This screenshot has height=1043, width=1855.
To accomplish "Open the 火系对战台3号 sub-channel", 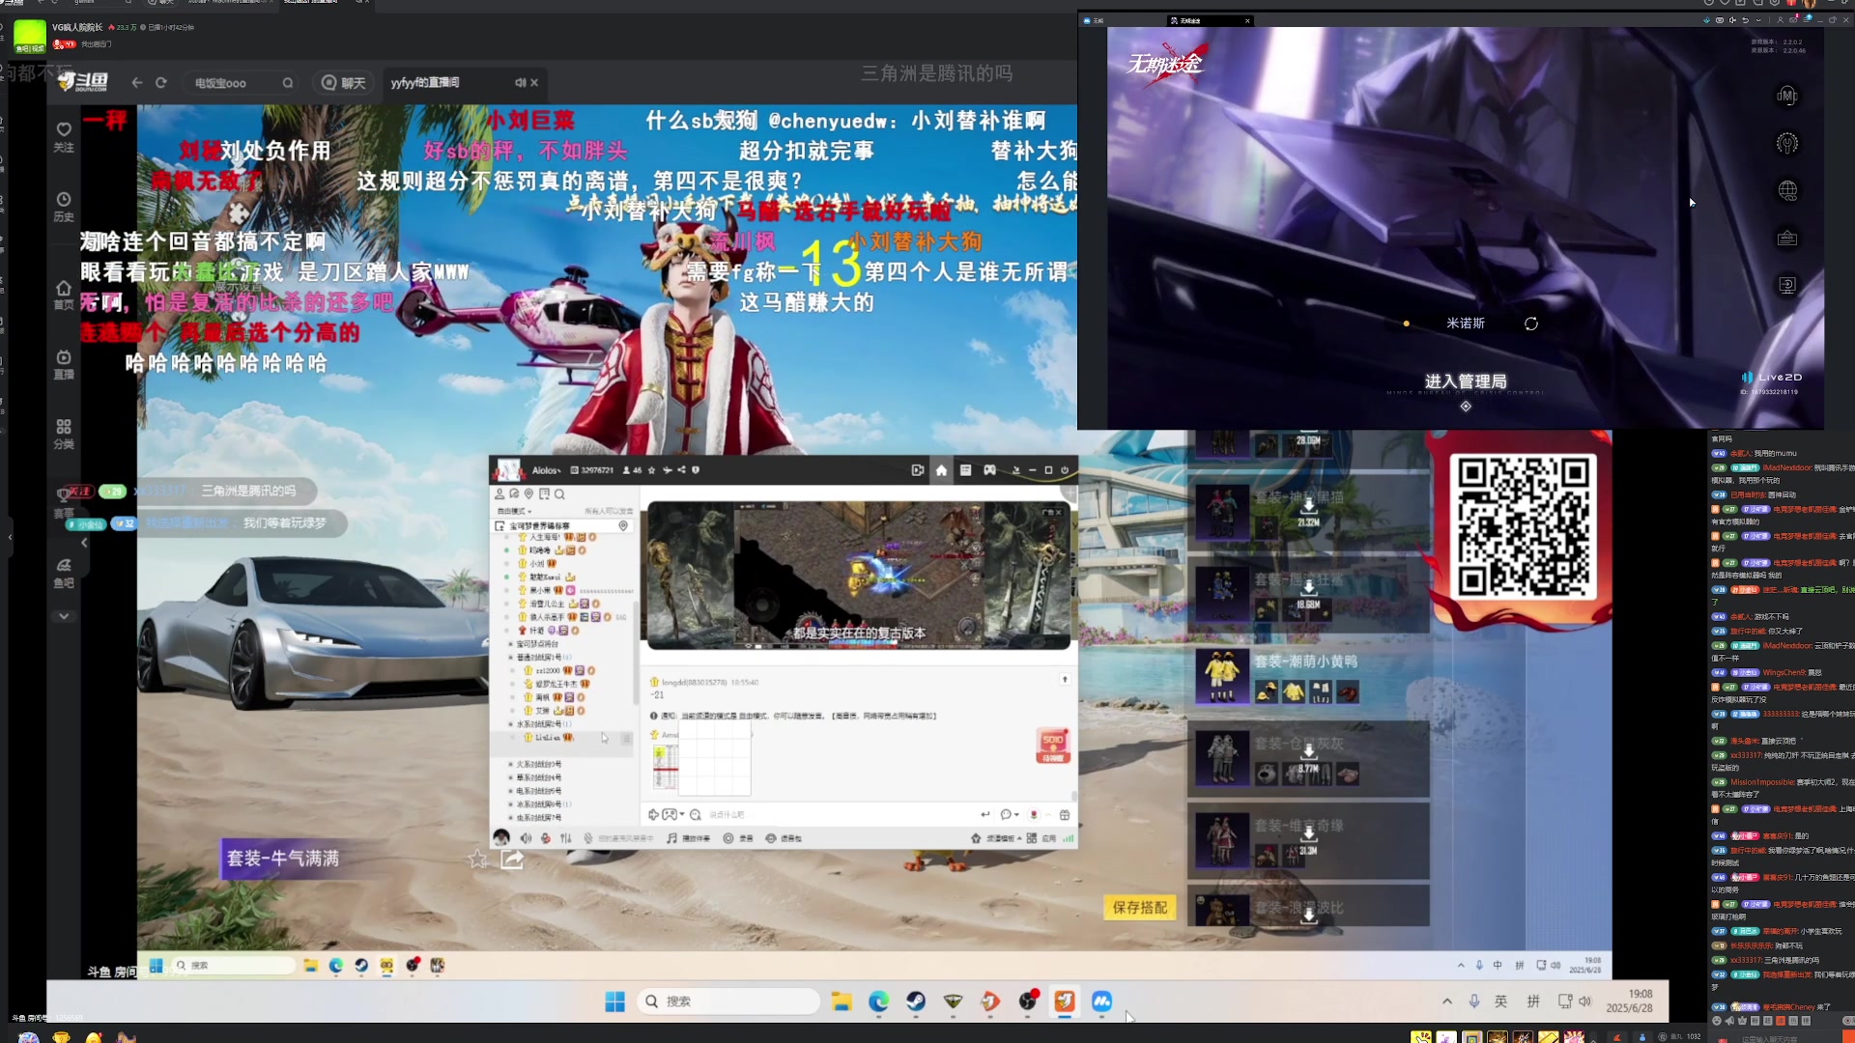I will tap(538, 764).
